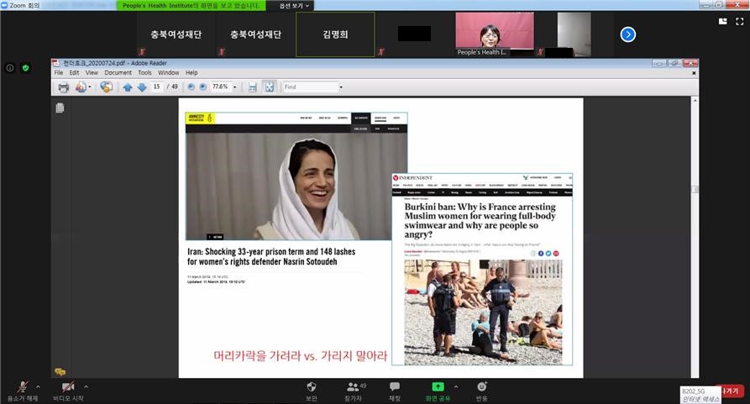Screen dimensions: 750x404
Task: Open the zoom percentage dropdown arrow
Action: point(237,87)
